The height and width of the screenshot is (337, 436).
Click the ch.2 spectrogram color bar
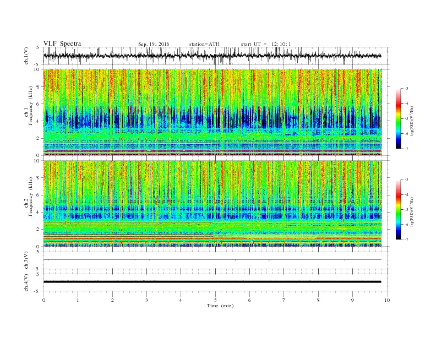(x=398, y=209)
